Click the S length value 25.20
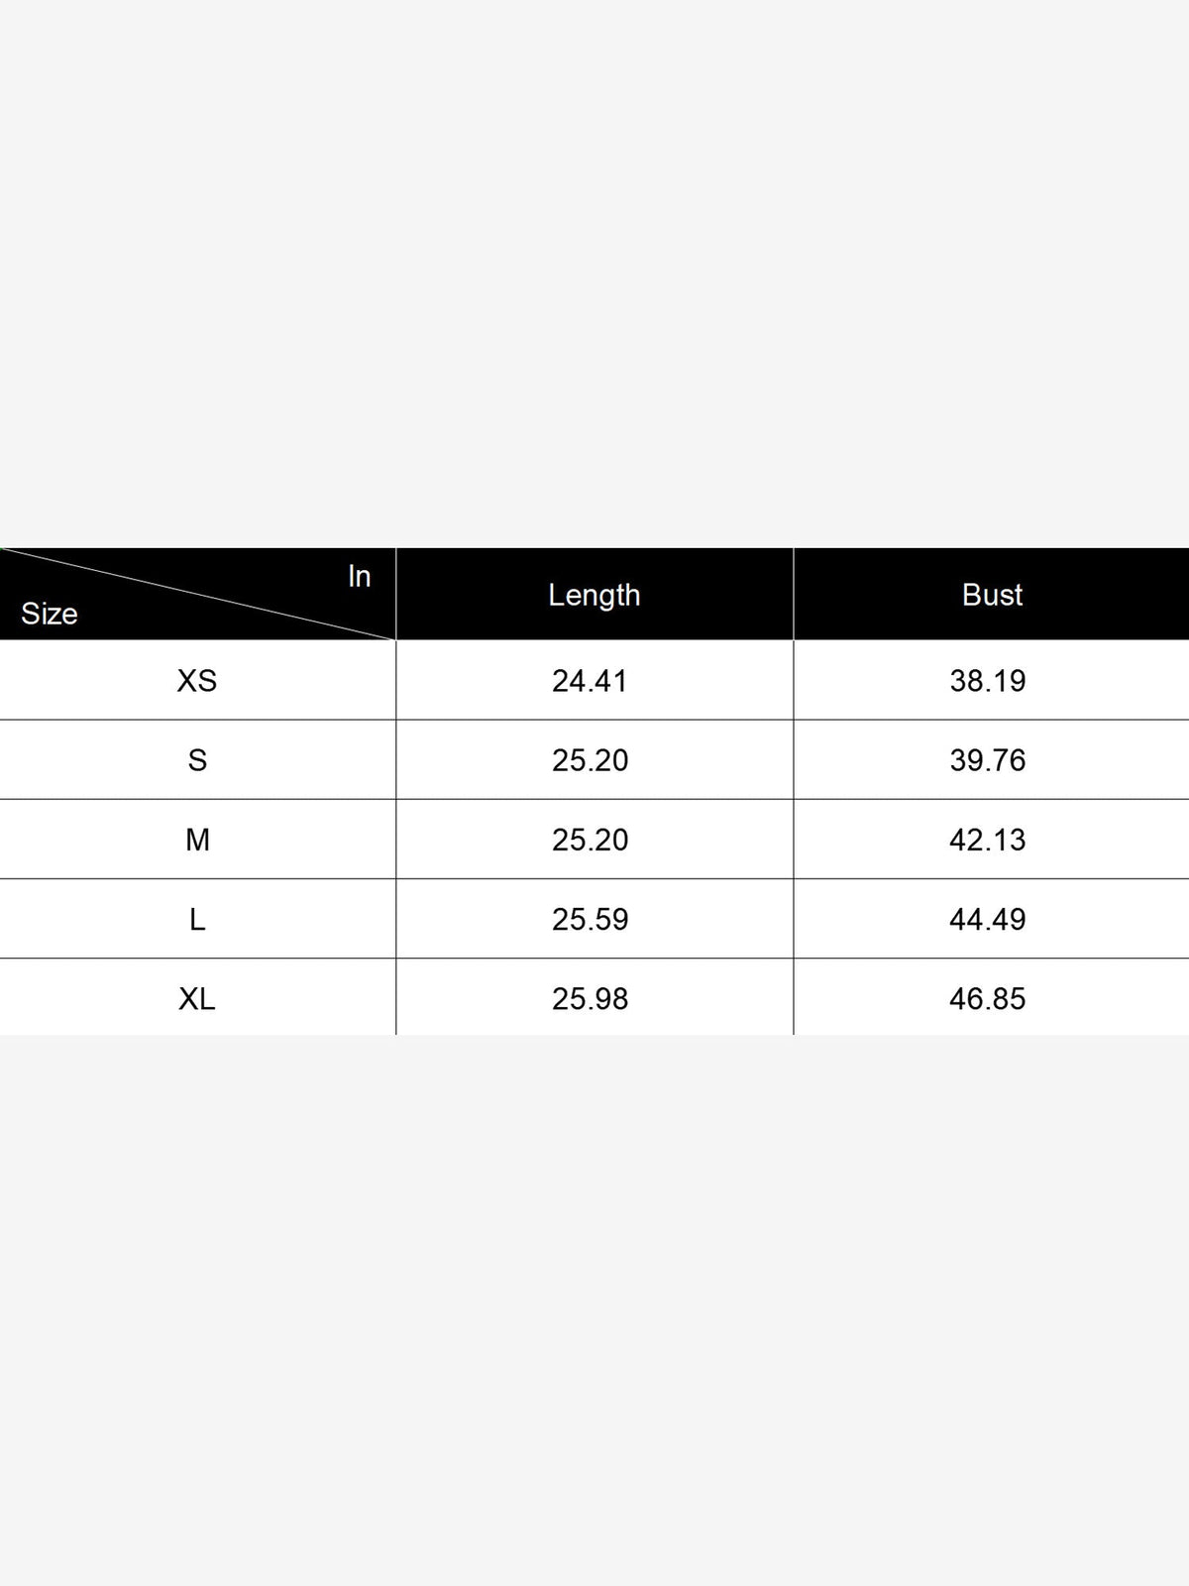The width and height of the screenshot is (1189, 1586). [x=590, y=760]
